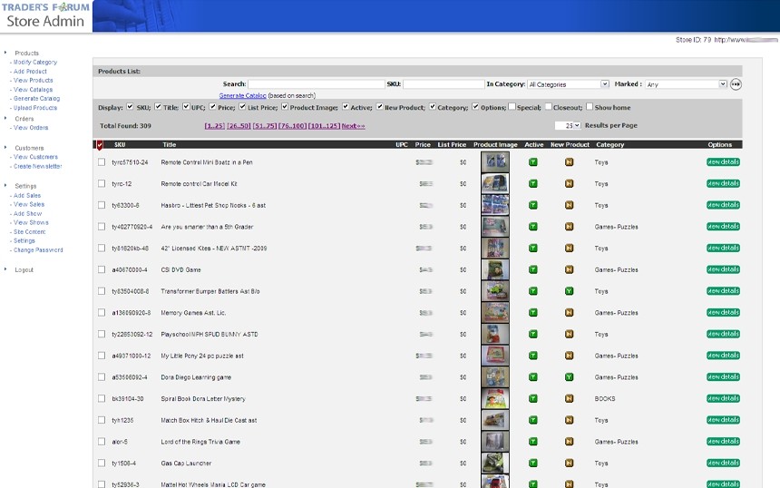Toggle Active icon for My Little Pony puzzle
This screenshot has height=488, width=780.
click(x=532, y=356)
